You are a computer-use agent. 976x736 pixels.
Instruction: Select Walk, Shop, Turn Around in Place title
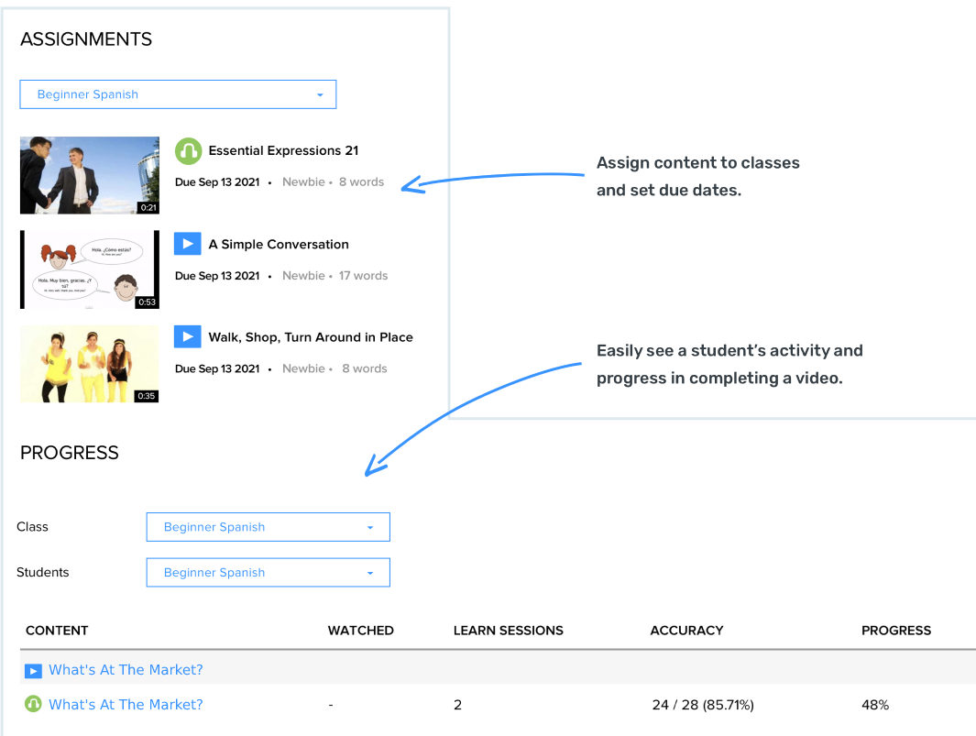click(x=311, y=337)
